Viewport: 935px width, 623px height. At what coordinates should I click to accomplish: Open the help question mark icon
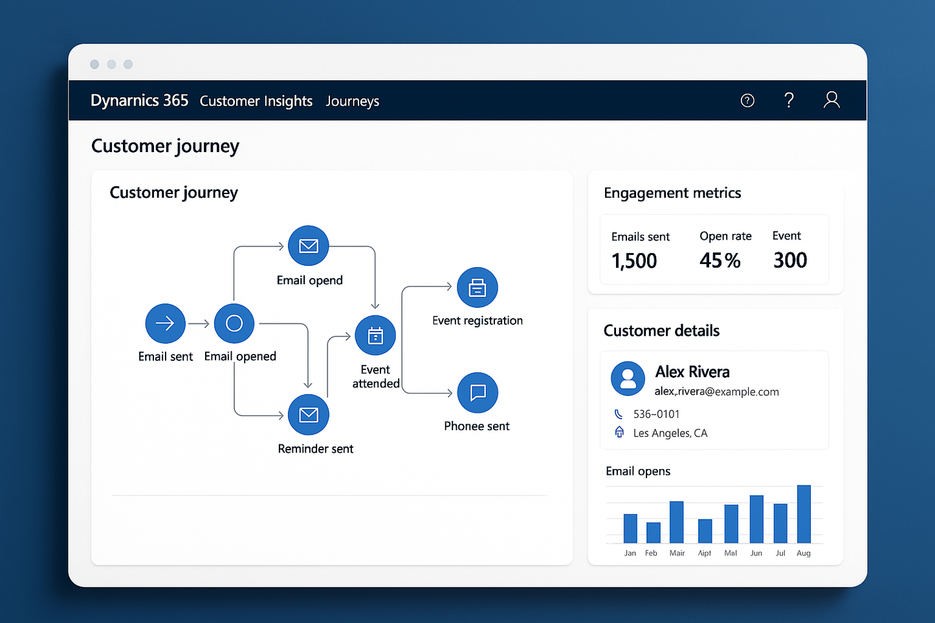(x=789, y=100)
